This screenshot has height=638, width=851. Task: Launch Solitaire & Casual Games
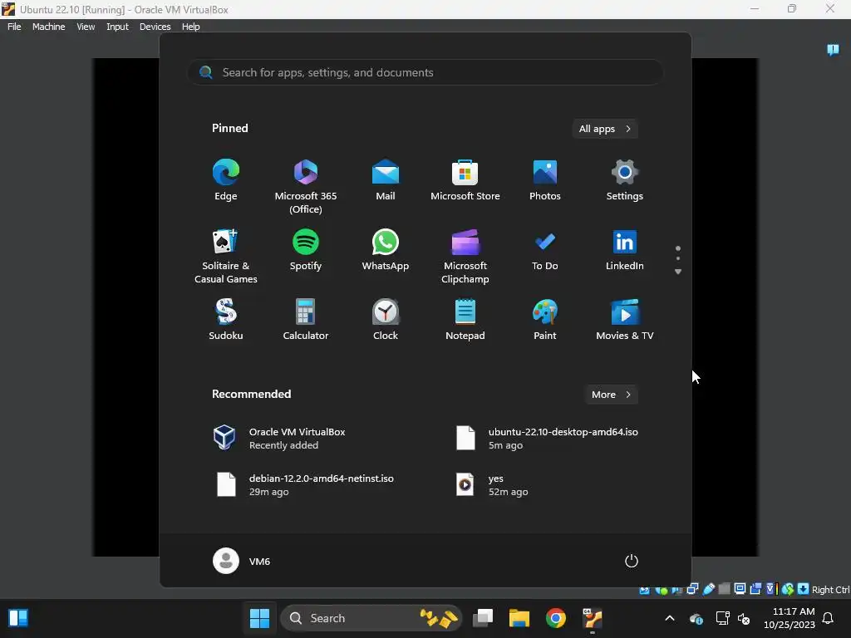click(226, 256)
